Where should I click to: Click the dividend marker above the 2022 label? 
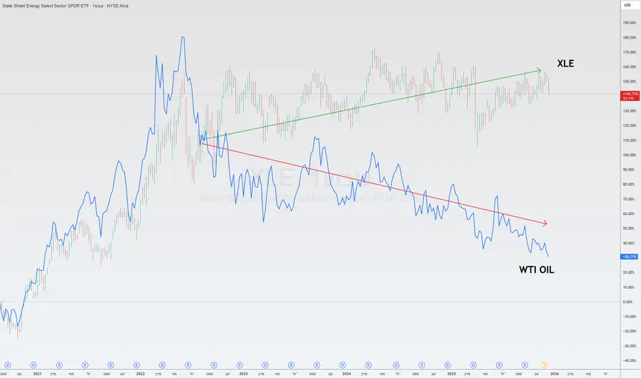[137, 365]
